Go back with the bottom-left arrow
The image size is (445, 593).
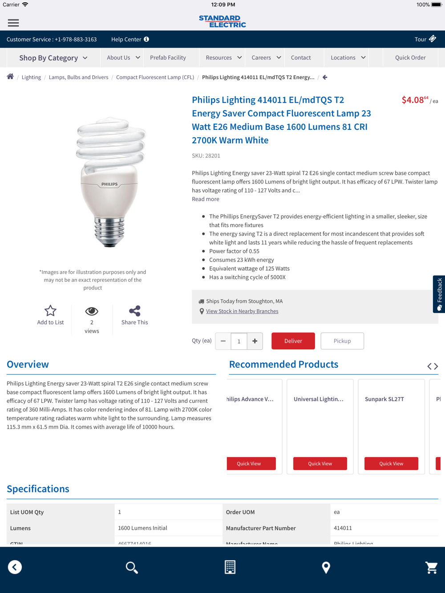(15, 567)
